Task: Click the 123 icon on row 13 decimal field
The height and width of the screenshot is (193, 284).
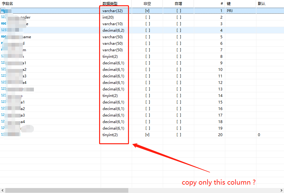Action: click(2, 89)
